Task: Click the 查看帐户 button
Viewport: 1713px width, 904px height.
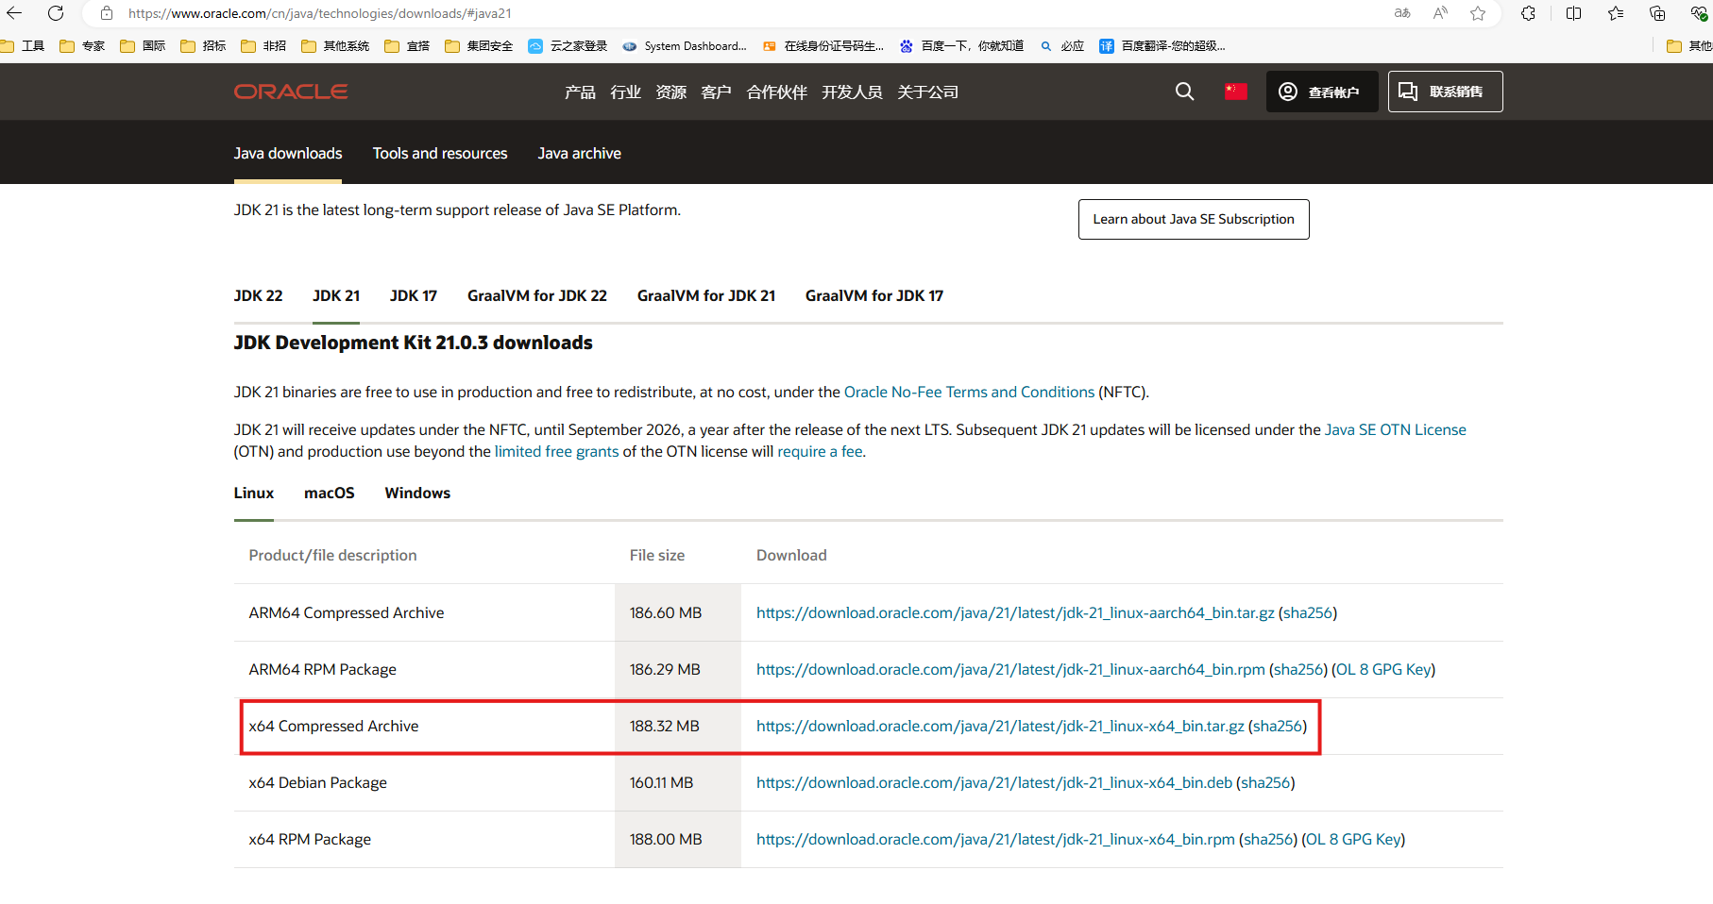Action: [x=1322, y=92]
